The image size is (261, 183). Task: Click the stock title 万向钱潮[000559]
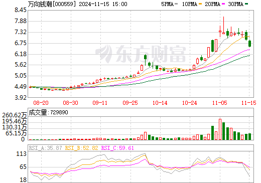(51, 4)
